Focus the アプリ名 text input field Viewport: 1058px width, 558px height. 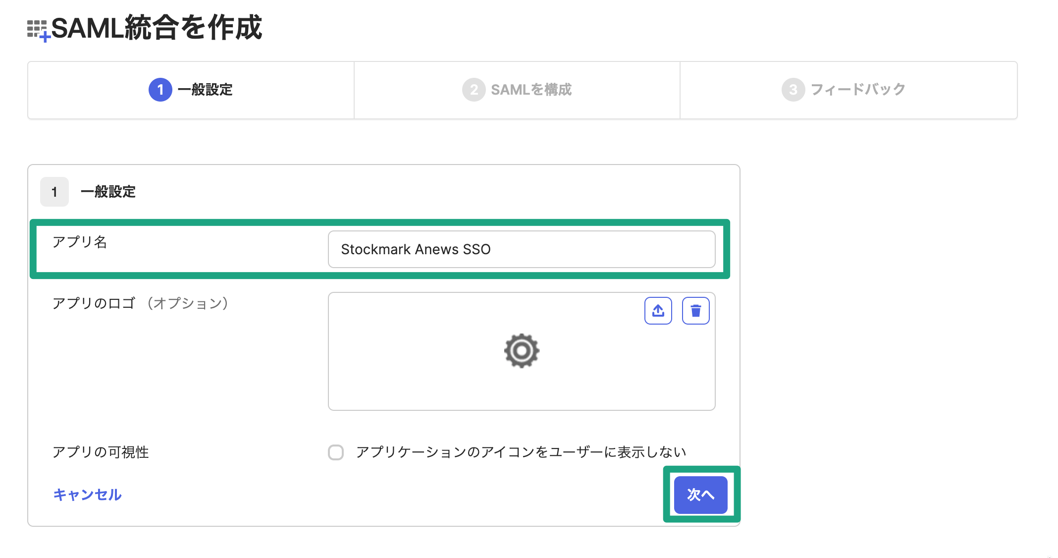click(521, 249)
